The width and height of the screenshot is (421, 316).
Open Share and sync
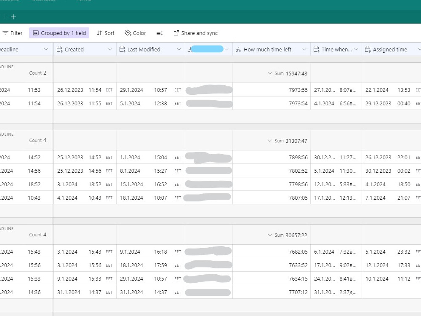point(195,33)
